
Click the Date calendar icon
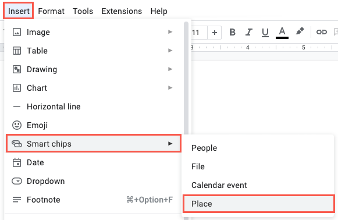point(17,162)
